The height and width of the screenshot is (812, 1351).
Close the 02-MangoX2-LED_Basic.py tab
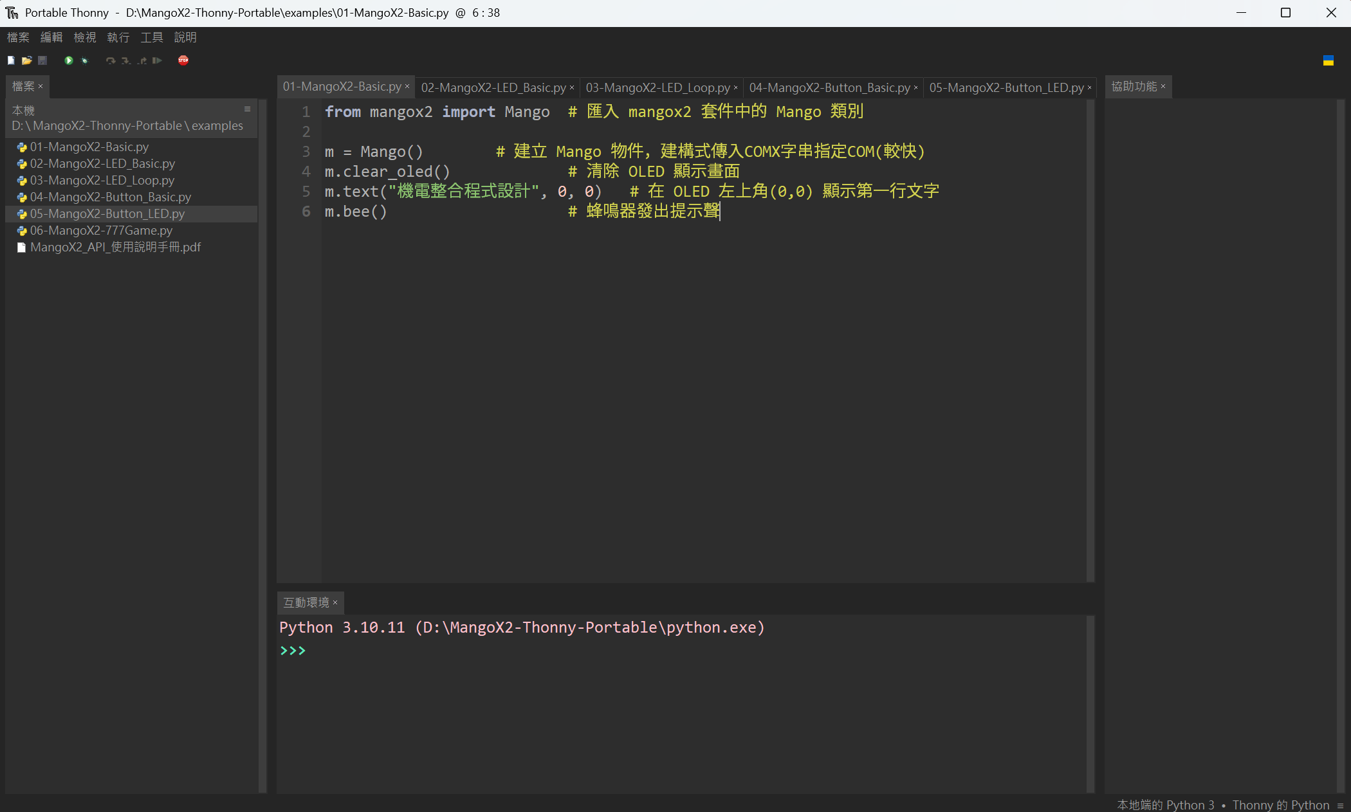pyautogui.click(x=572, y=87)
